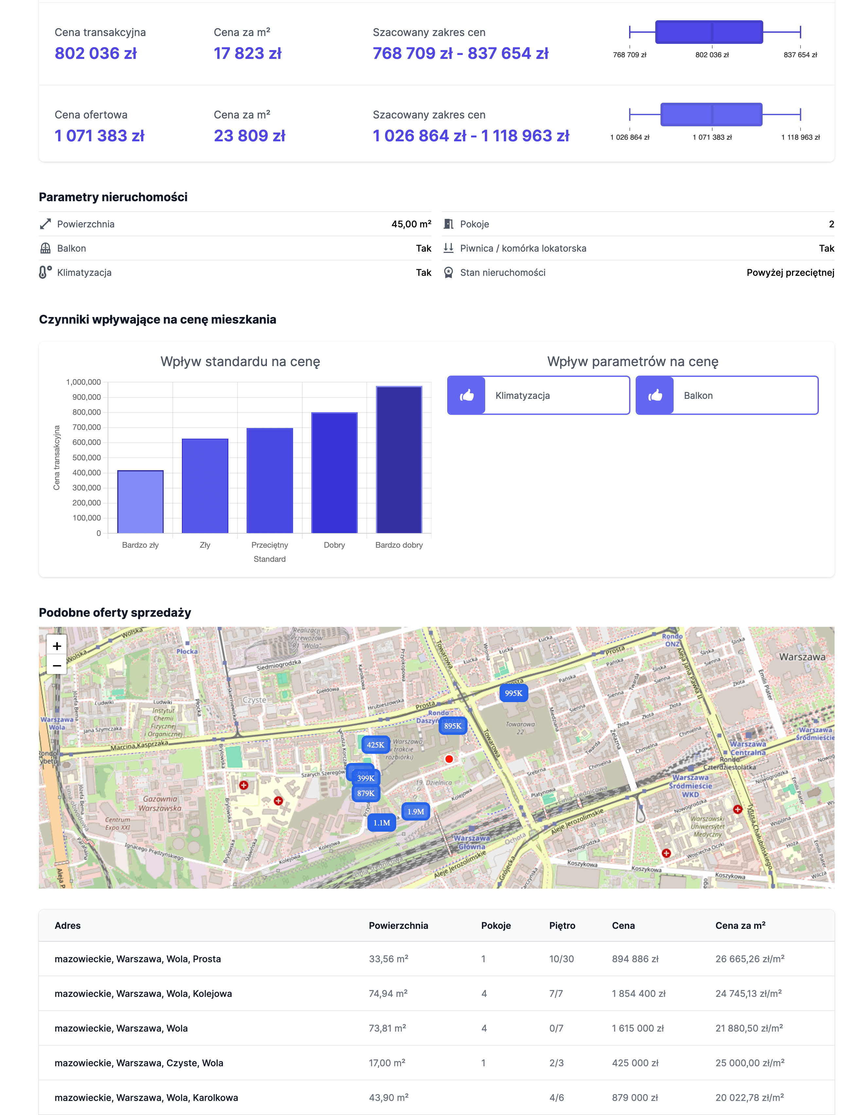Click the Cena za m² column header

[x=740, y=926]
